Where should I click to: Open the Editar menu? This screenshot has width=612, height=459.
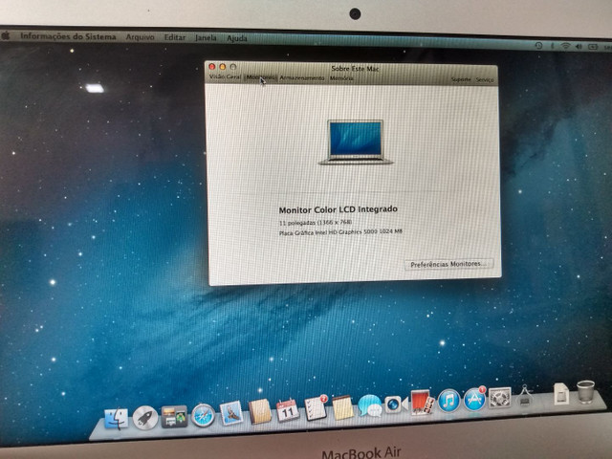[175, 37]
